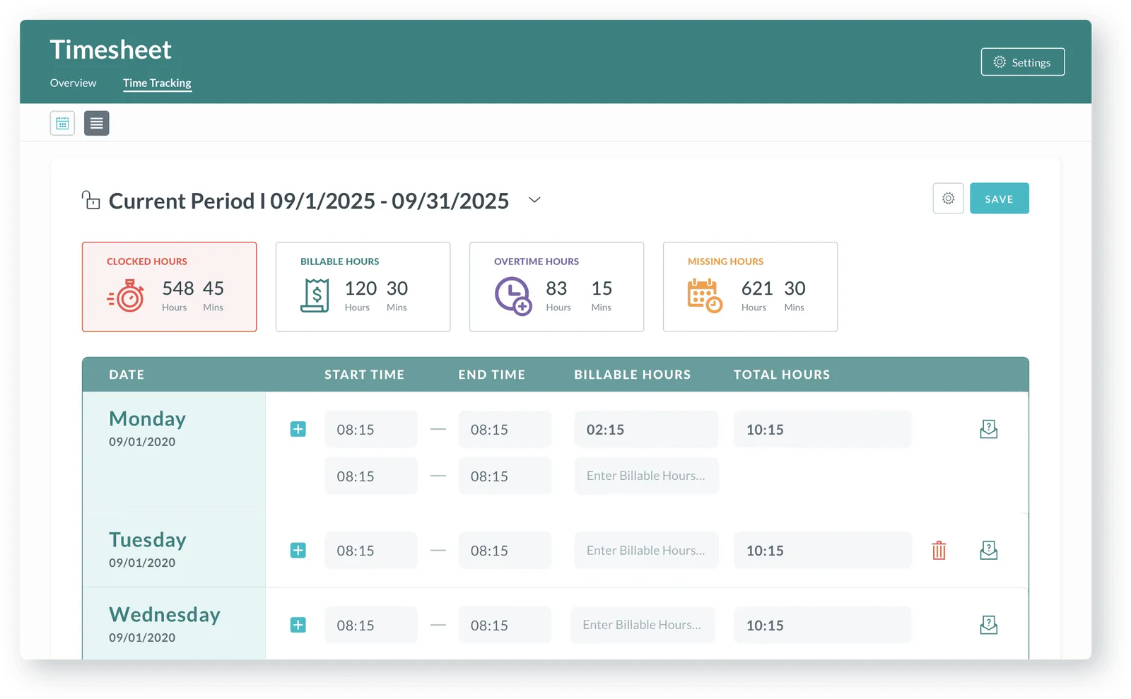Select the Overtime Hours card
Screen dimensions: 1131x699
556,287
